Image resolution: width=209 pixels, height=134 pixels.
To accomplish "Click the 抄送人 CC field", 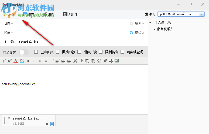I will point(71,33).
